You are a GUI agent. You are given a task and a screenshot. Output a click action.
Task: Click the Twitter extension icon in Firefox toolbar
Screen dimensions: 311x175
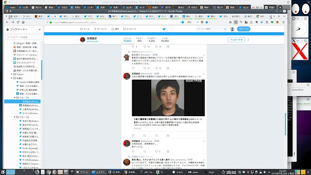coord(261,22)
